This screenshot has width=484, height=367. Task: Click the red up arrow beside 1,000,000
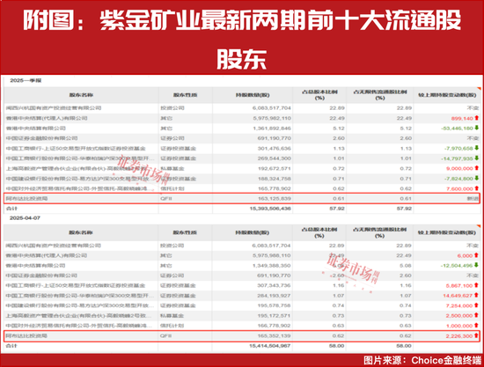pos(476,326)
